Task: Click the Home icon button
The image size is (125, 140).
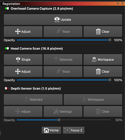Action: tap(51, 130)
